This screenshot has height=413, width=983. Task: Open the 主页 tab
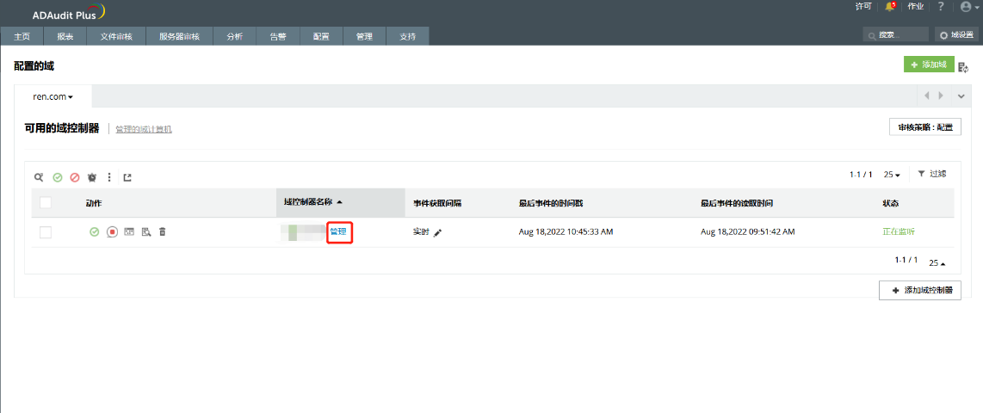[22, 36]
